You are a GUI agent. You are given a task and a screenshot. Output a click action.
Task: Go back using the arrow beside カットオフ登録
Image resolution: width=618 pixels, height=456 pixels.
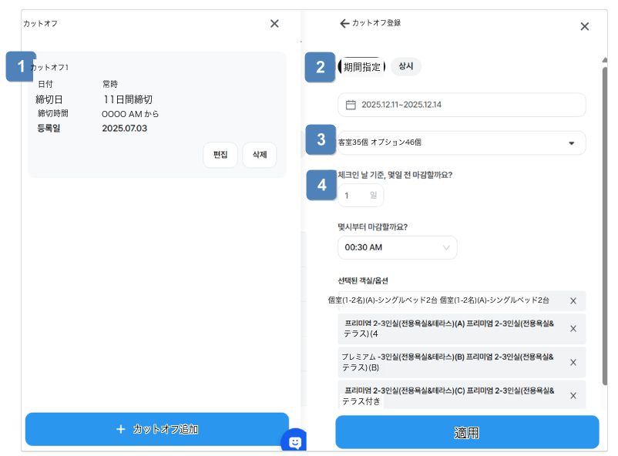344,23
